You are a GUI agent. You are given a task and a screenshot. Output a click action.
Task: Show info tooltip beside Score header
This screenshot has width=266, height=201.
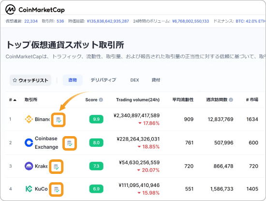(101, 100)
